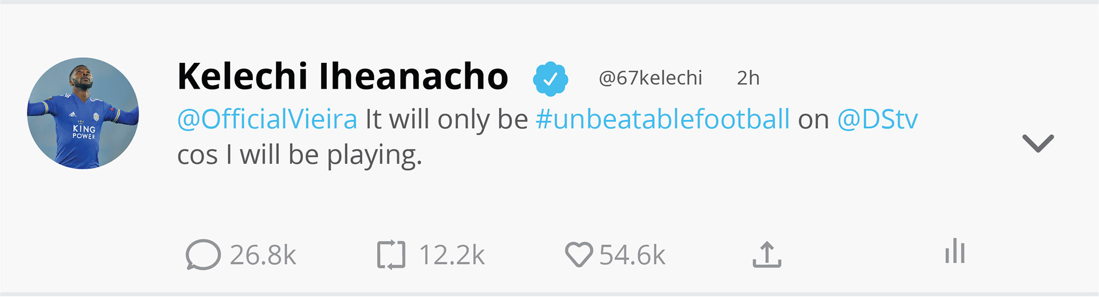Select the #unbeatablefootball hashtag
This screenshot has width=1099, height=297.
tap(662, 120)
